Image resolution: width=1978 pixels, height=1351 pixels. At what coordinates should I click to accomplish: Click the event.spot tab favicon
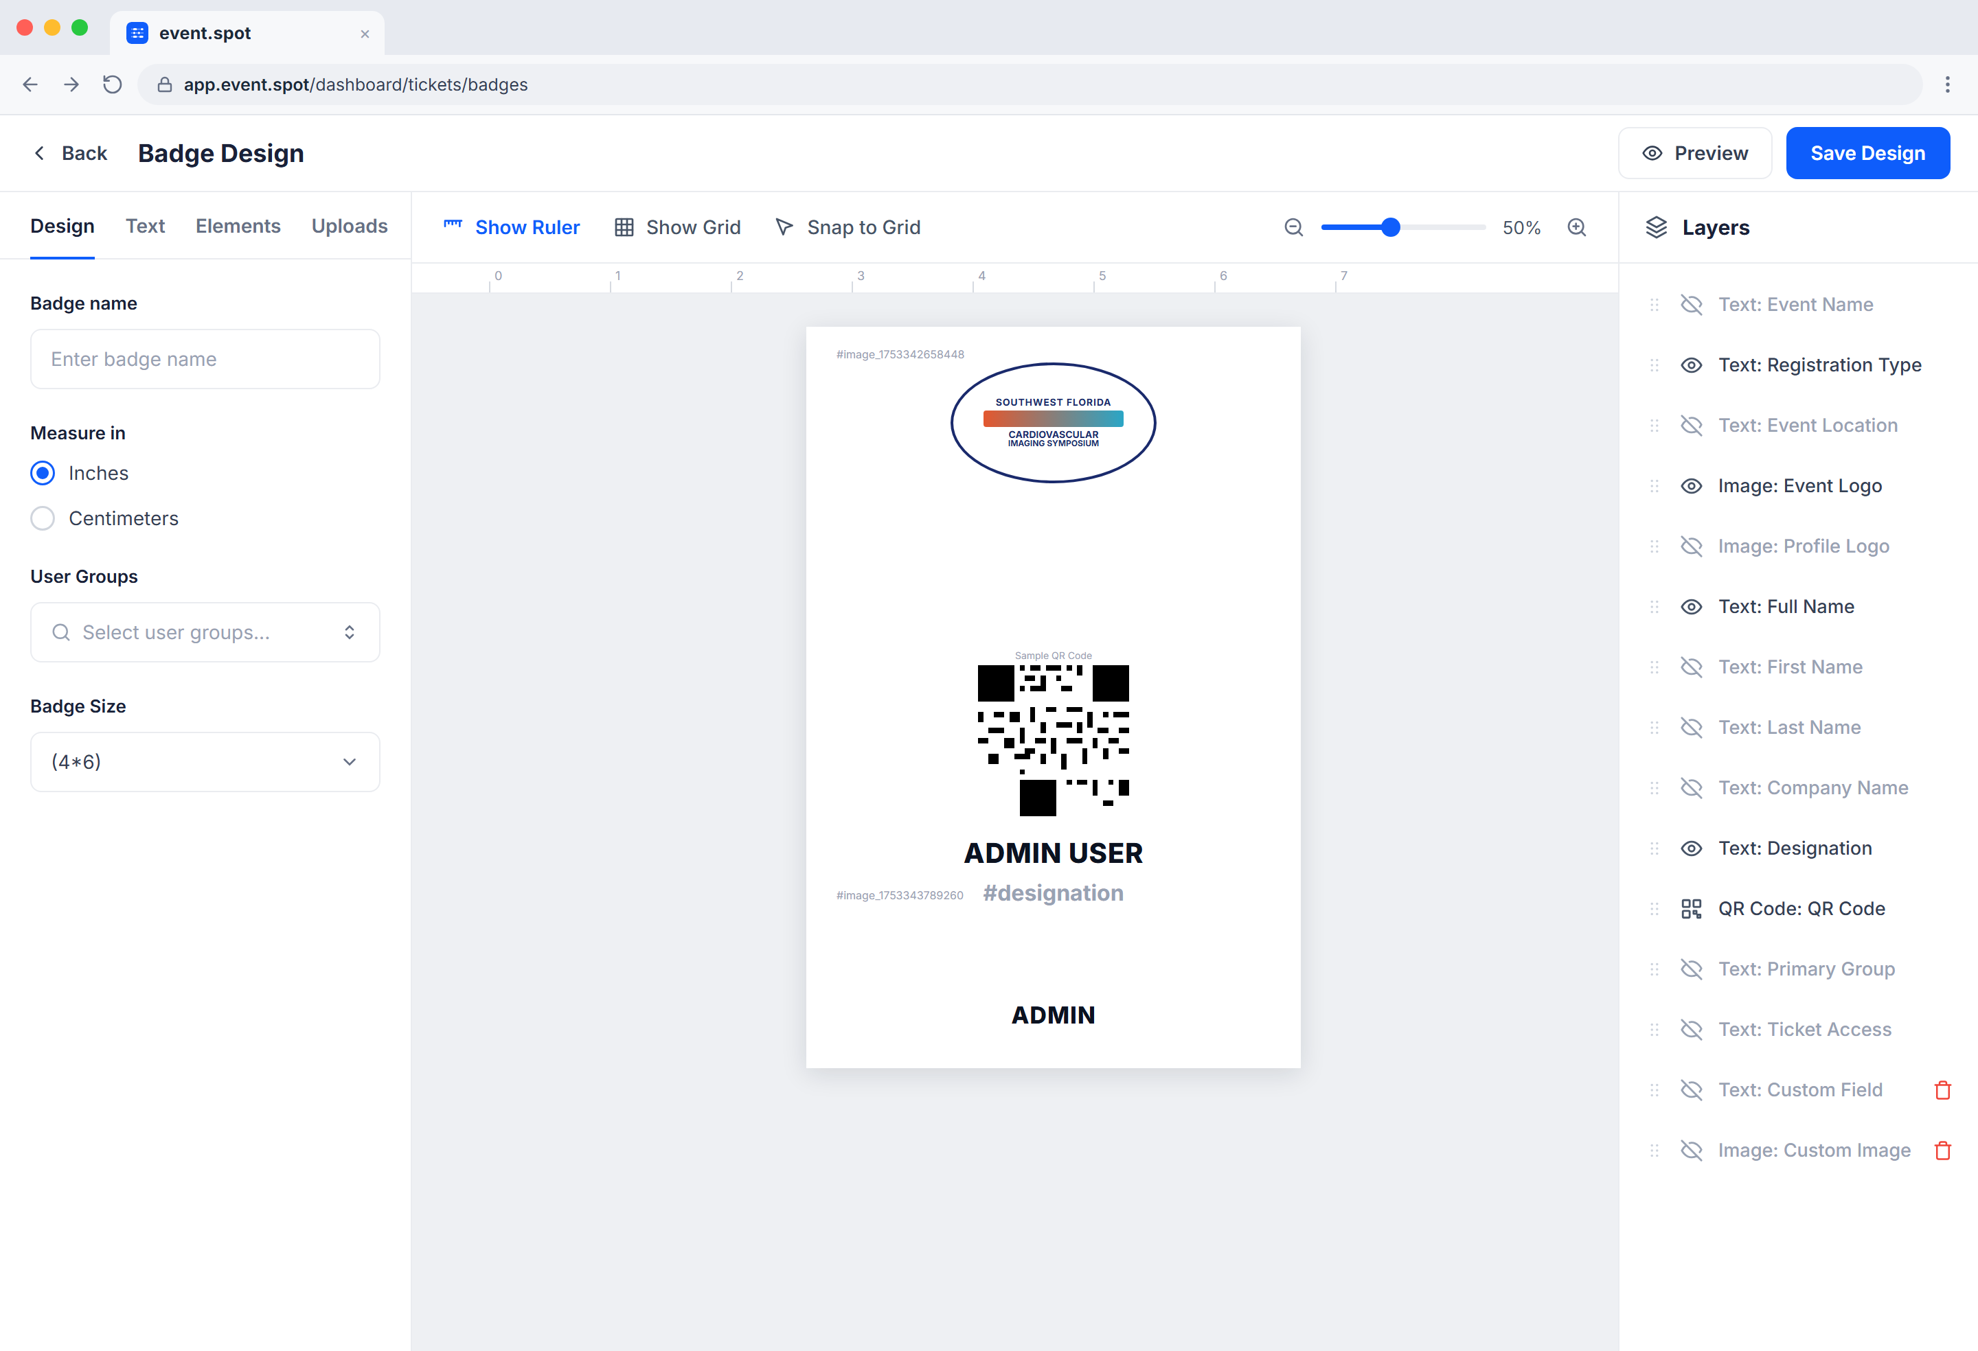point(137,33)
